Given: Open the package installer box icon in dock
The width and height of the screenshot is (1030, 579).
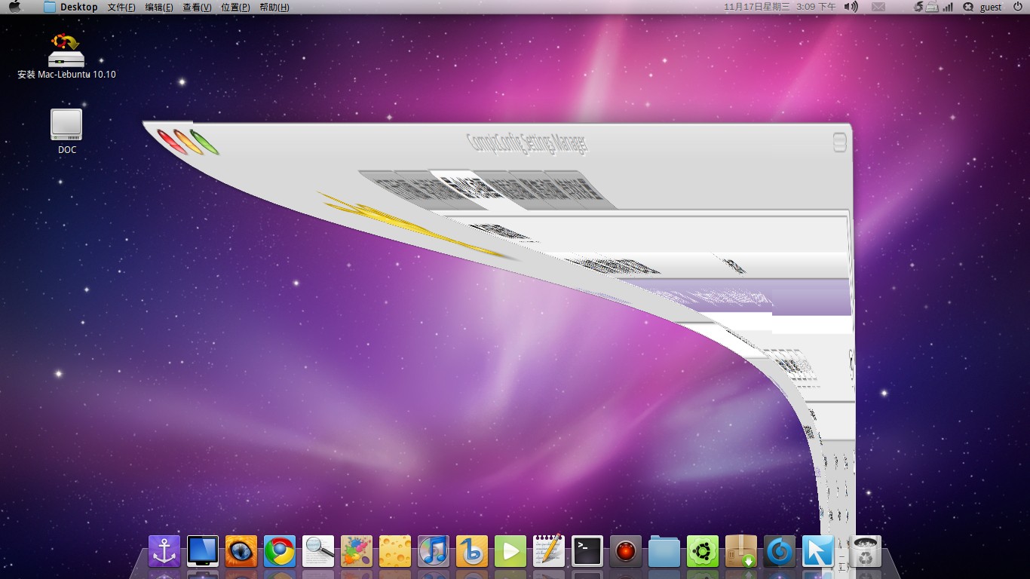Looking at the screenshot, I should click(741, 552).
